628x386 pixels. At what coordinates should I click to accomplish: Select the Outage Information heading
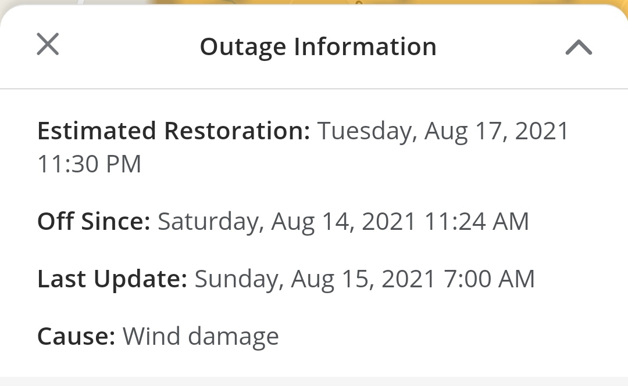coord(318,47)
